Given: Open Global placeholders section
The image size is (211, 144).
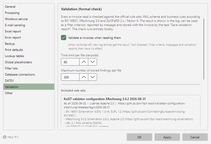Looking at the screenshot, I should tap(29, 62).
